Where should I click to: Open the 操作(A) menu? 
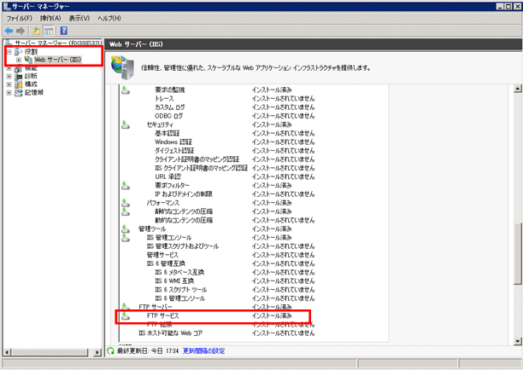(x=50, y=18)
